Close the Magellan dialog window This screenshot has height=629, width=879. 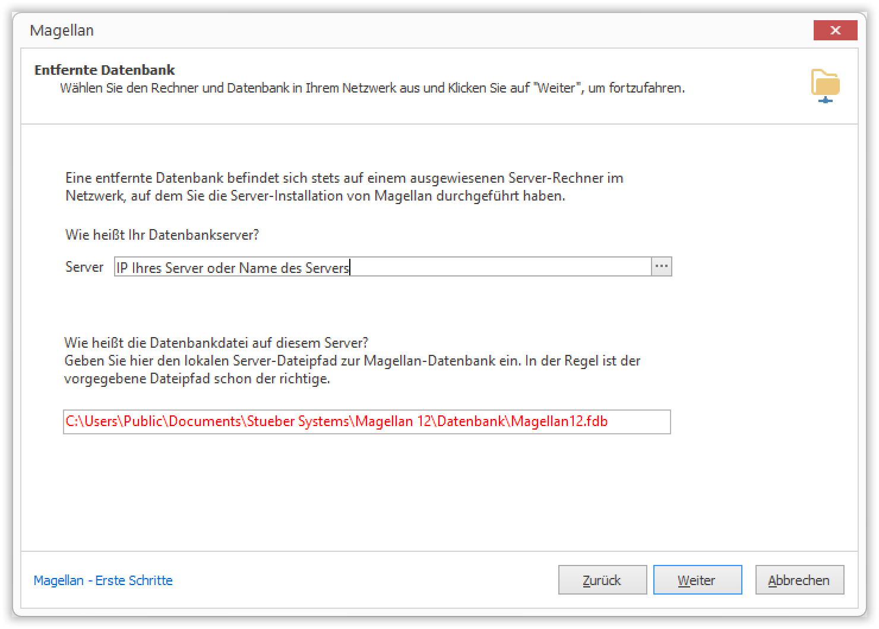(835, 30)
